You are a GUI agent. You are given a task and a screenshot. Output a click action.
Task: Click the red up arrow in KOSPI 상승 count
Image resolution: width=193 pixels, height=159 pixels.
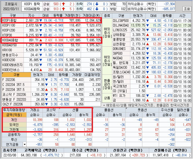pyautogui.click(x=63, y=4)
